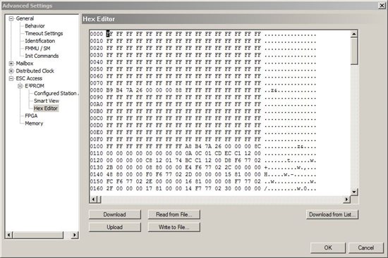
Task: Click byte B9 in row 0080
Action: 109,90
